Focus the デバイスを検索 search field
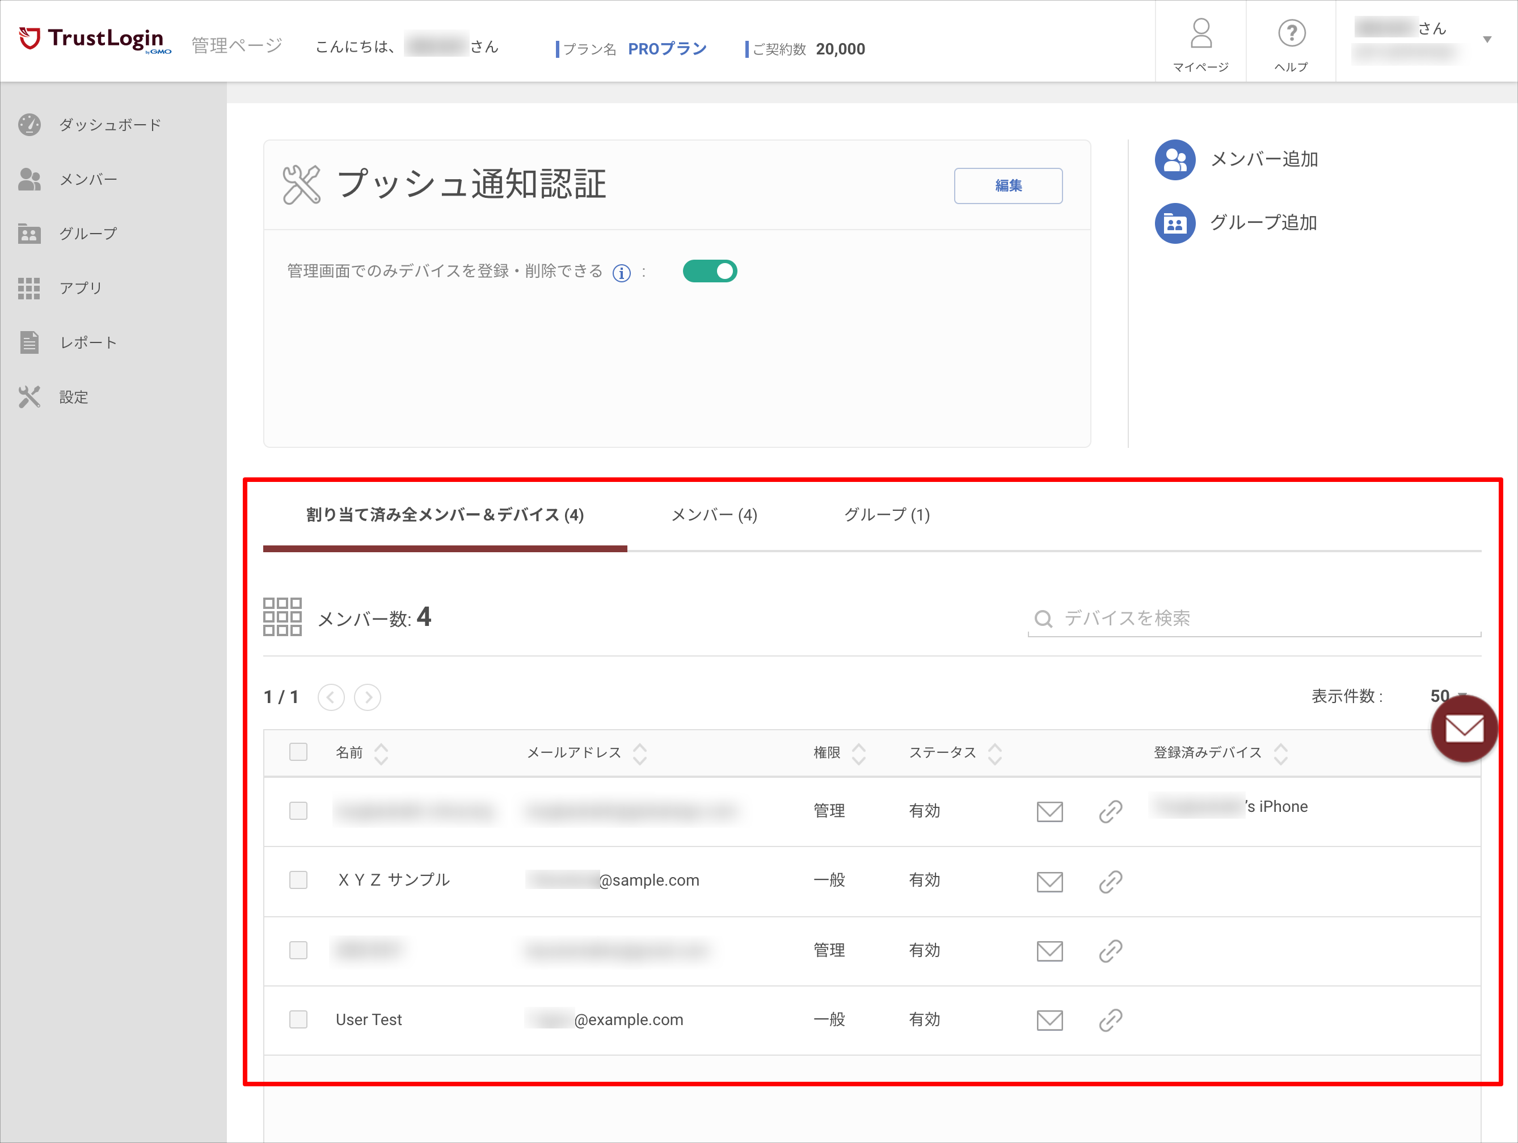The height and width of the screenshot is (1143, 1518). coord(1254,619)
